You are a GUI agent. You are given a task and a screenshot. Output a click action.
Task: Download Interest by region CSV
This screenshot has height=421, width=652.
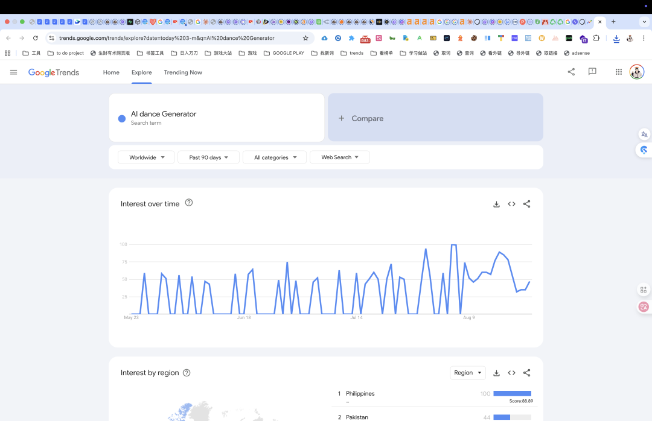click(496, 373)
